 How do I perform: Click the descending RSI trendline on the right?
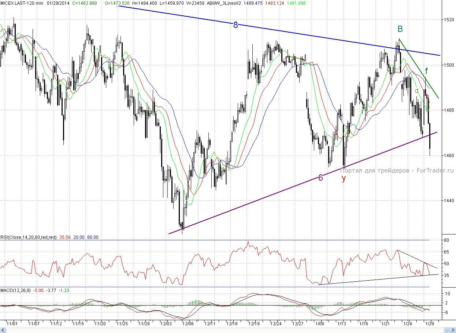417,259
